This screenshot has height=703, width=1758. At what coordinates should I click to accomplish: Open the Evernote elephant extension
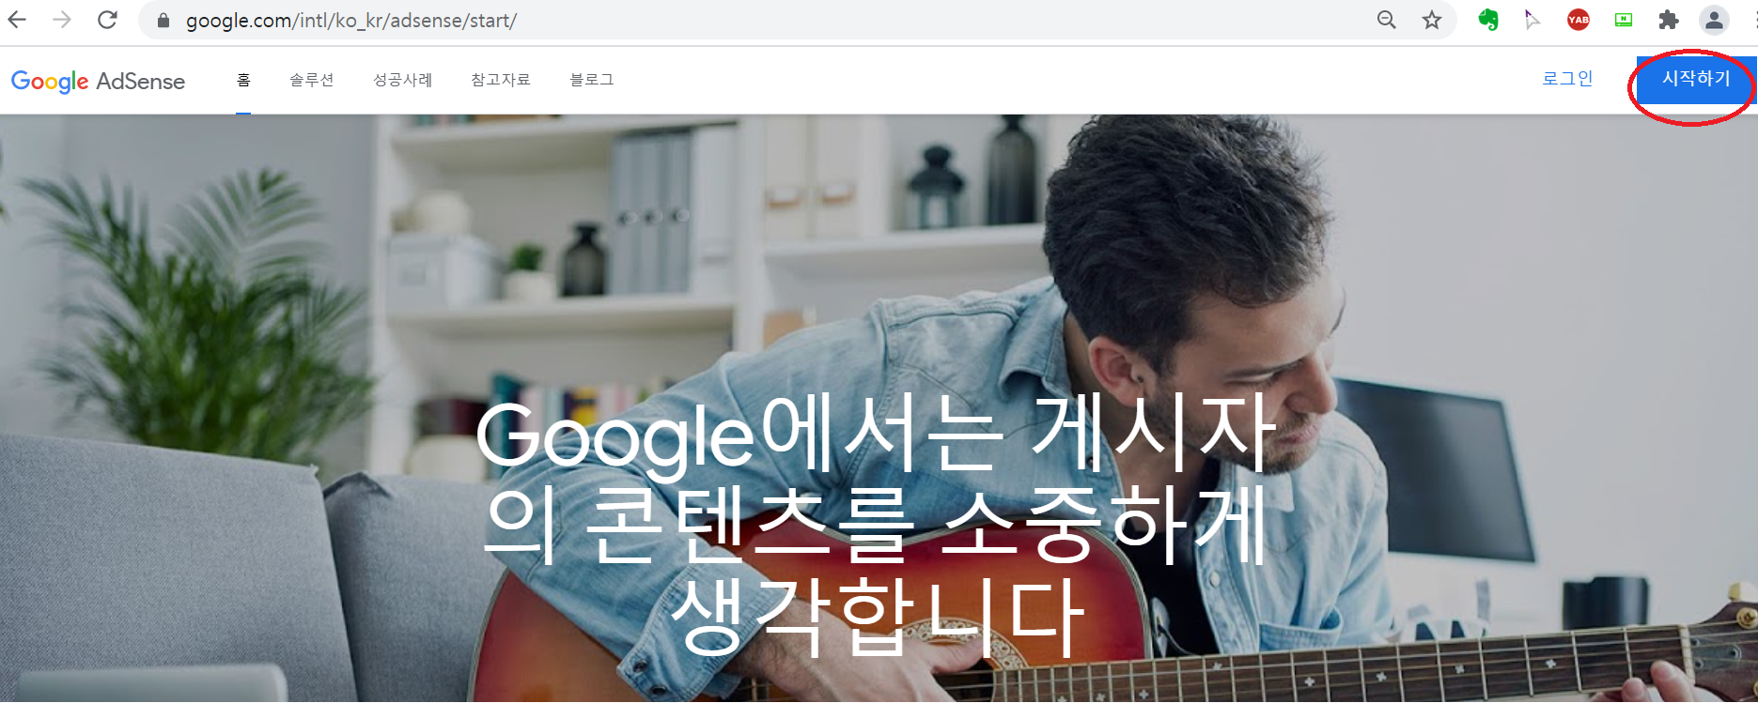coord(1488,20)
